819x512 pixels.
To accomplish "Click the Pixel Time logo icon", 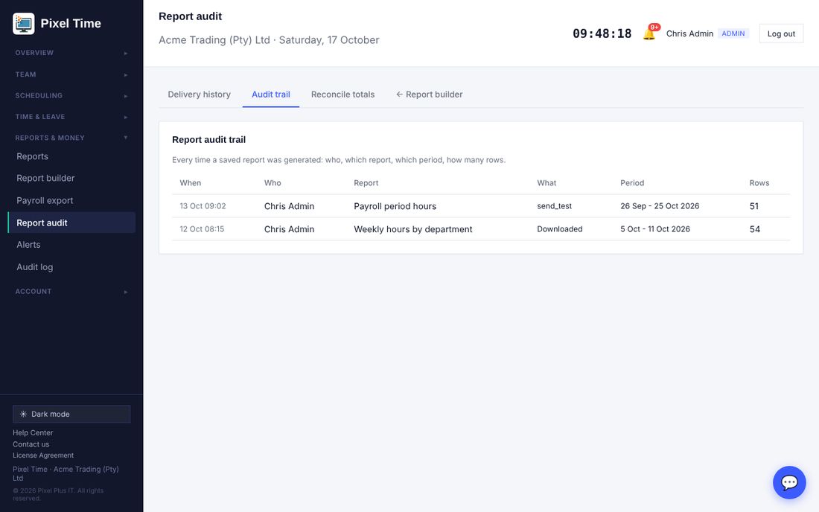I will coord(24,24).
